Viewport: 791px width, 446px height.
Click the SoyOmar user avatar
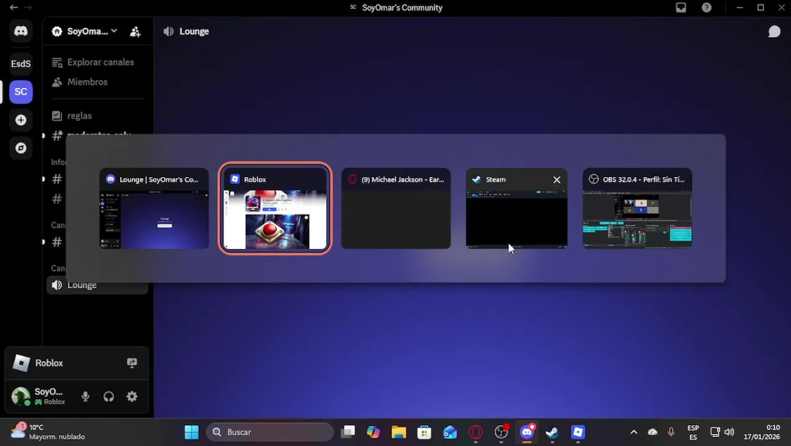click(21, 396)
